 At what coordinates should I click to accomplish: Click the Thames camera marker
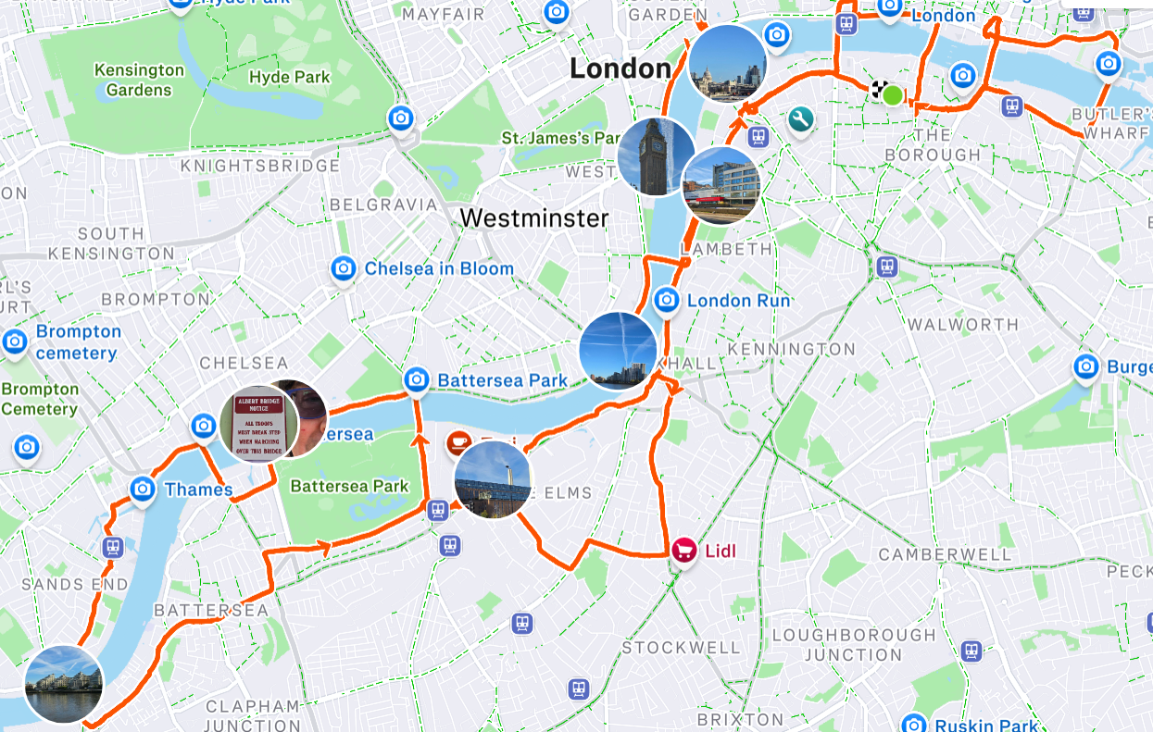pos(143,489)
